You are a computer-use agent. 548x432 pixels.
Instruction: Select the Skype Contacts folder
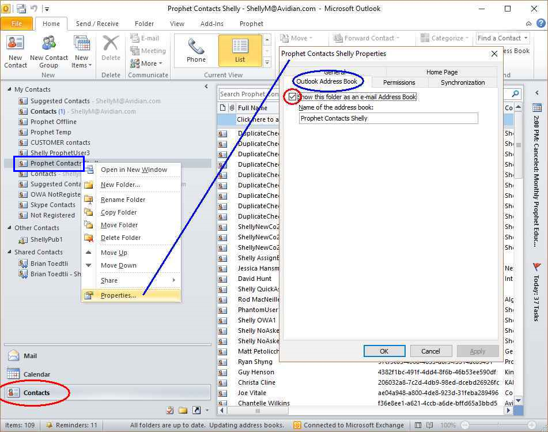point(53,205)
